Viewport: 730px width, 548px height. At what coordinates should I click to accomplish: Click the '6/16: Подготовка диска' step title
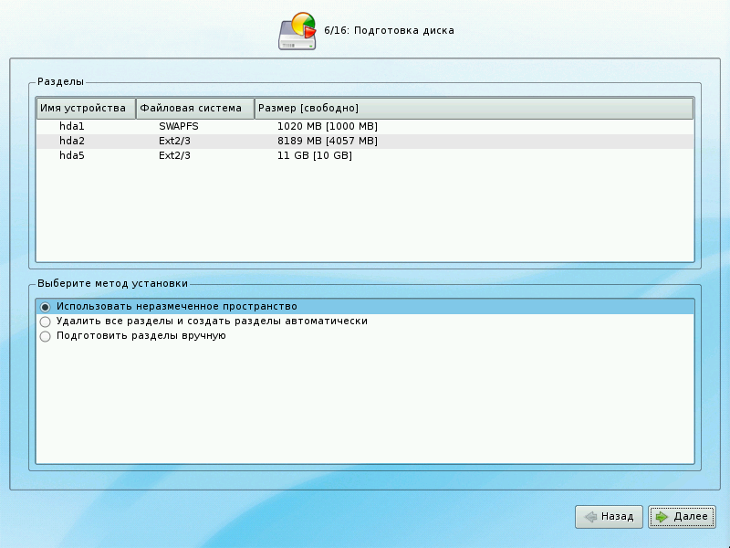click(389, 31)
